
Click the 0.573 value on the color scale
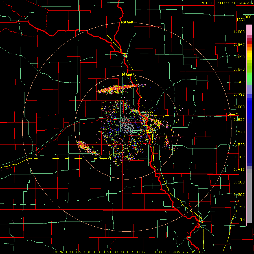click(239, 132)
